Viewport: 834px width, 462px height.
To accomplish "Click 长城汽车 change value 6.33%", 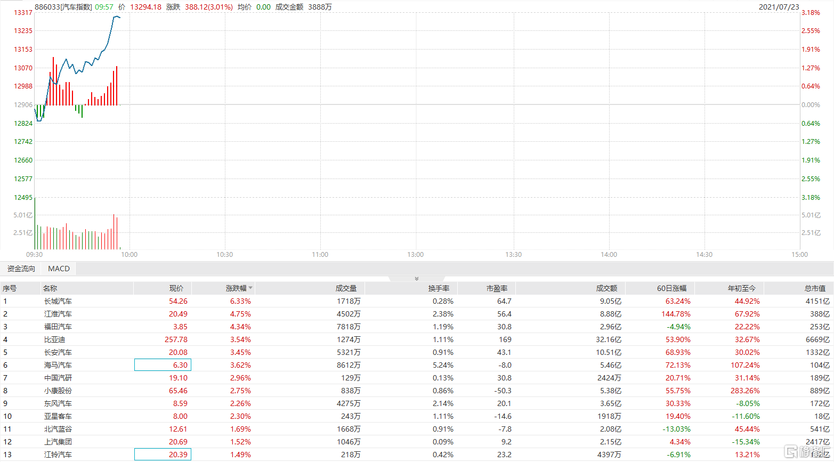I will [x=240, y=301].
